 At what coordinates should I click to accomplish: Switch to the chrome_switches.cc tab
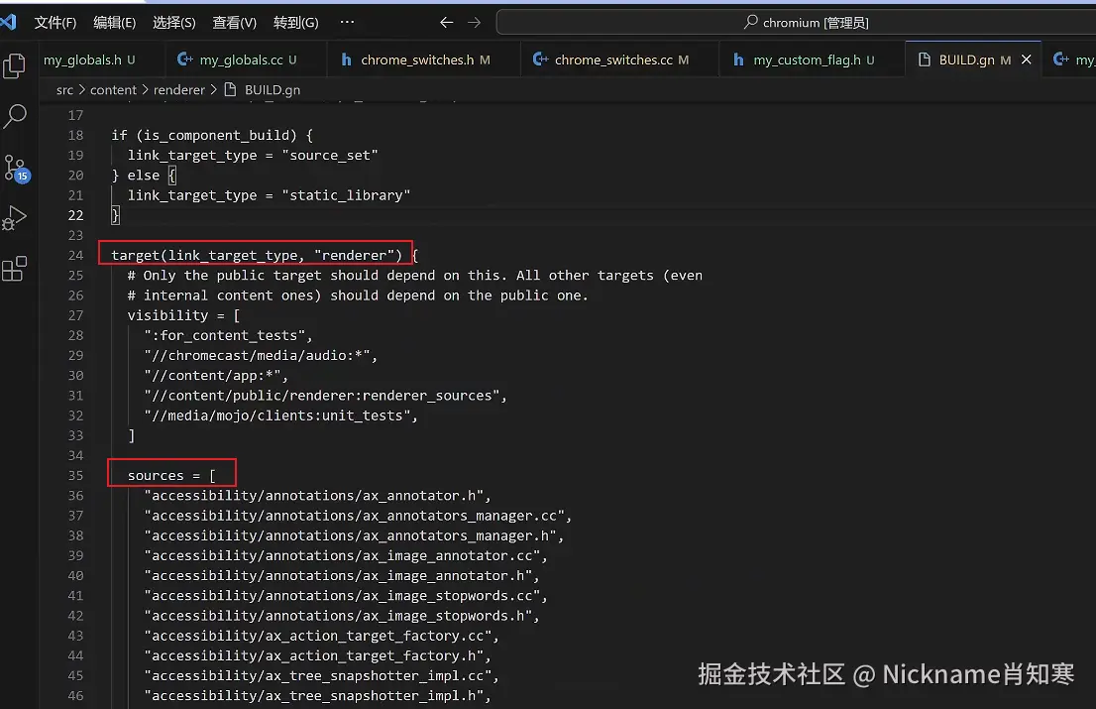coord(619,59)
